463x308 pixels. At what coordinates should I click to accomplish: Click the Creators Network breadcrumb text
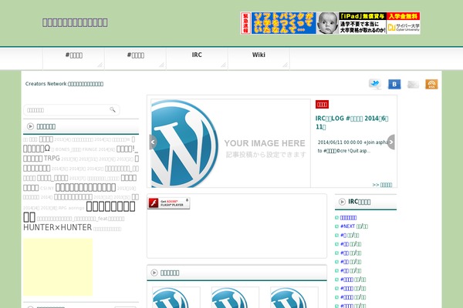(64, 84)
